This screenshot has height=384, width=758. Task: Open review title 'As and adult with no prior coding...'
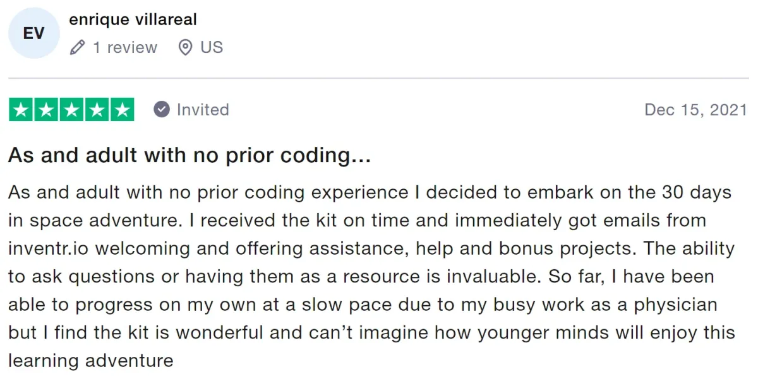(x=189, y=156)
